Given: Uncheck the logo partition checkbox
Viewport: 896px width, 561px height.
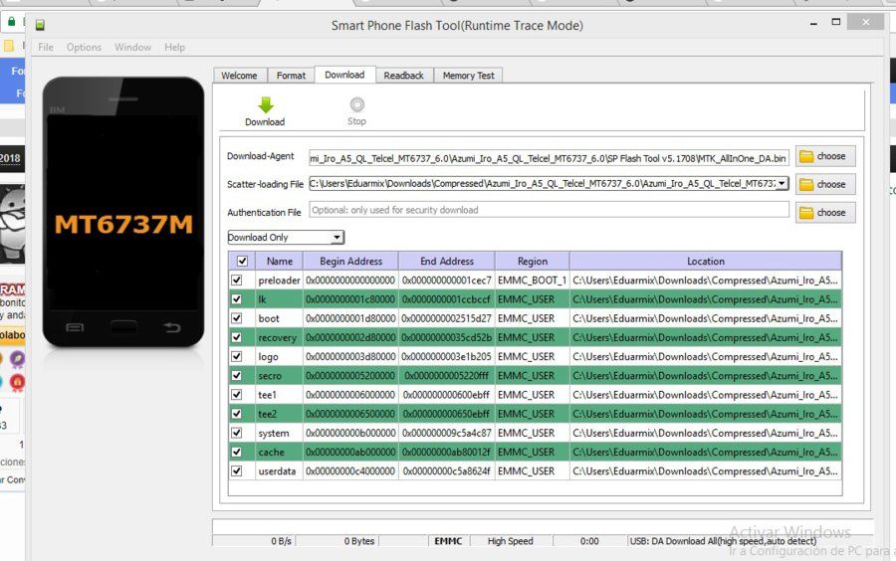Looking at the screenshot, I should [x=237, y=357].
